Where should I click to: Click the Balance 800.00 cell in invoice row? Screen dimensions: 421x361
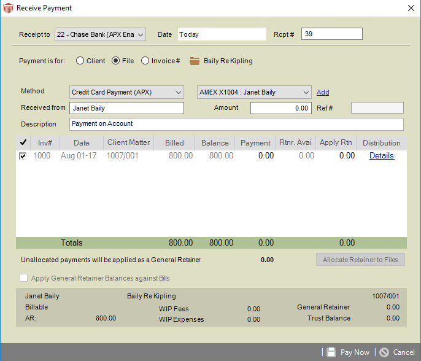pyautogui.click(x=221, y=155)
